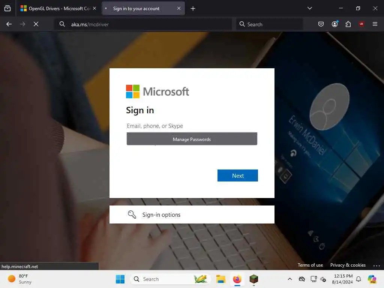Image resolution: width=384 pixels, height=288 pixels.
Task: Switch to OpenGL Drivers tab
Action: tap(58, 8)
